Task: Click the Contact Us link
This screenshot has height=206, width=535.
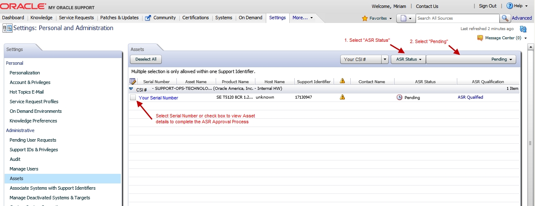Action: click(x=427, y=6)
